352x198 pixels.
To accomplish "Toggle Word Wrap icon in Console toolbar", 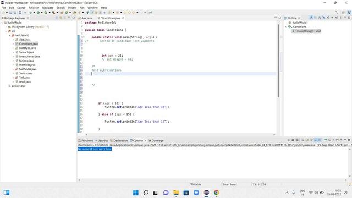I will [x=311, y=140].
